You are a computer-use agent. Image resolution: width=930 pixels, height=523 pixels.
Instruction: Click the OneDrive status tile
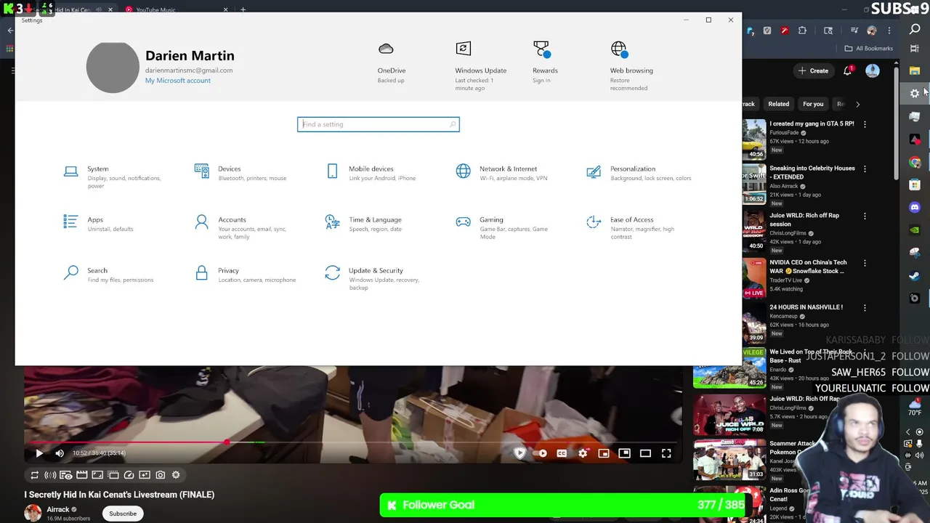391,63
